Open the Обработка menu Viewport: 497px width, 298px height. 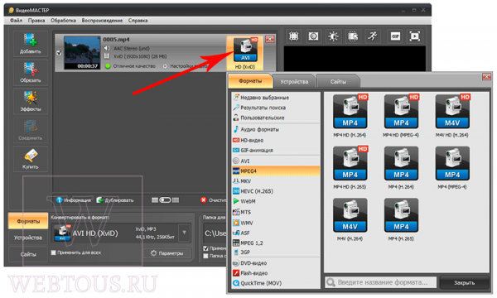(63, 20)
